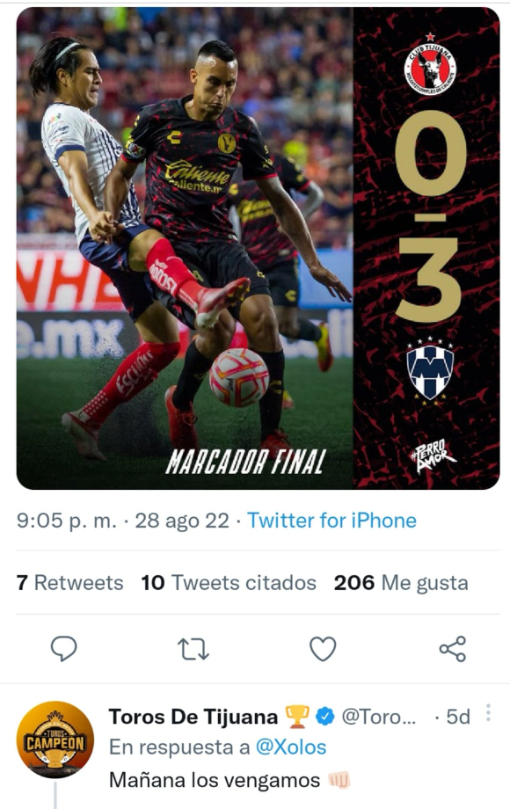Tap the reply speech bubble icon
The width and height of the screenshot is (510, 809).
64,649
